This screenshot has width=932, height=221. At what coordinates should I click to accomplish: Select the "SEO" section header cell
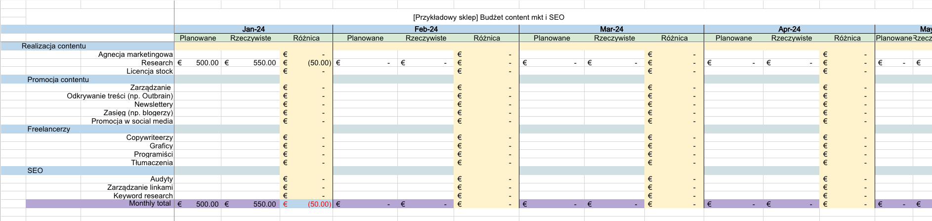click(x=35, y=171)
